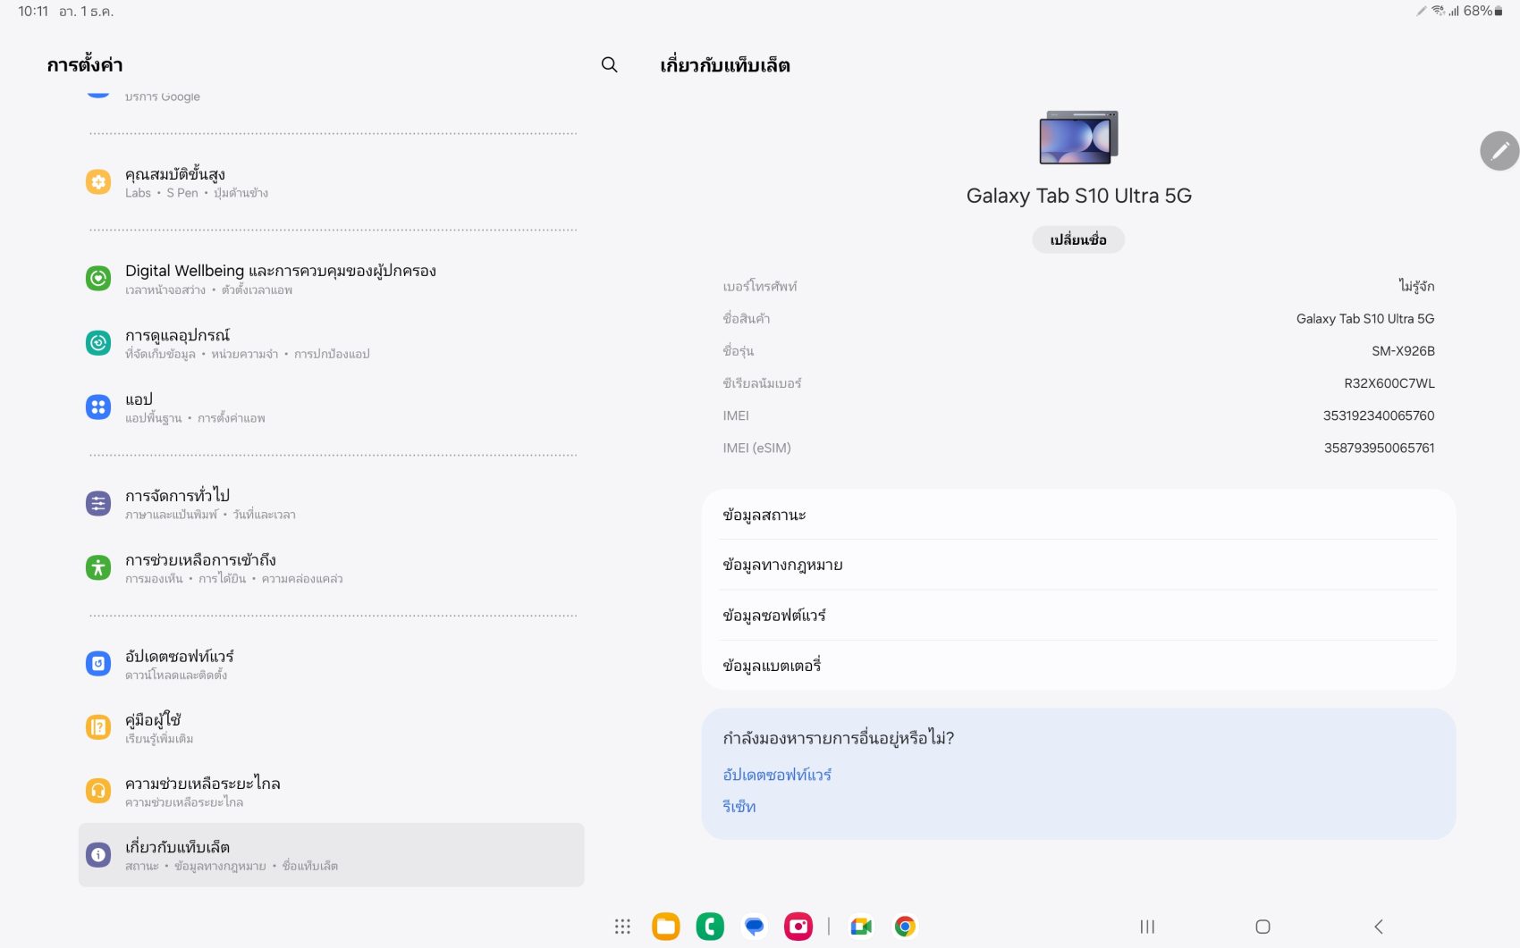Image resolution: width=1520 pixels, height=948 pixels.
Task: Open อัปเดตซอฟท์แวร์ in the settings list
Action: [x=331, y=663]
